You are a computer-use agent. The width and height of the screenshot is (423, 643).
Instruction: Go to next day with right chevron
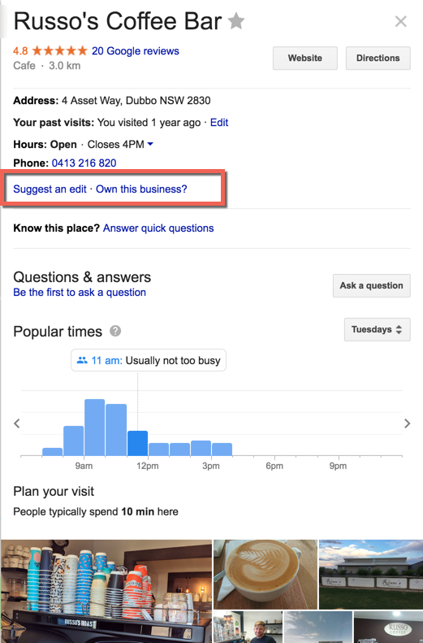[407, 424]
